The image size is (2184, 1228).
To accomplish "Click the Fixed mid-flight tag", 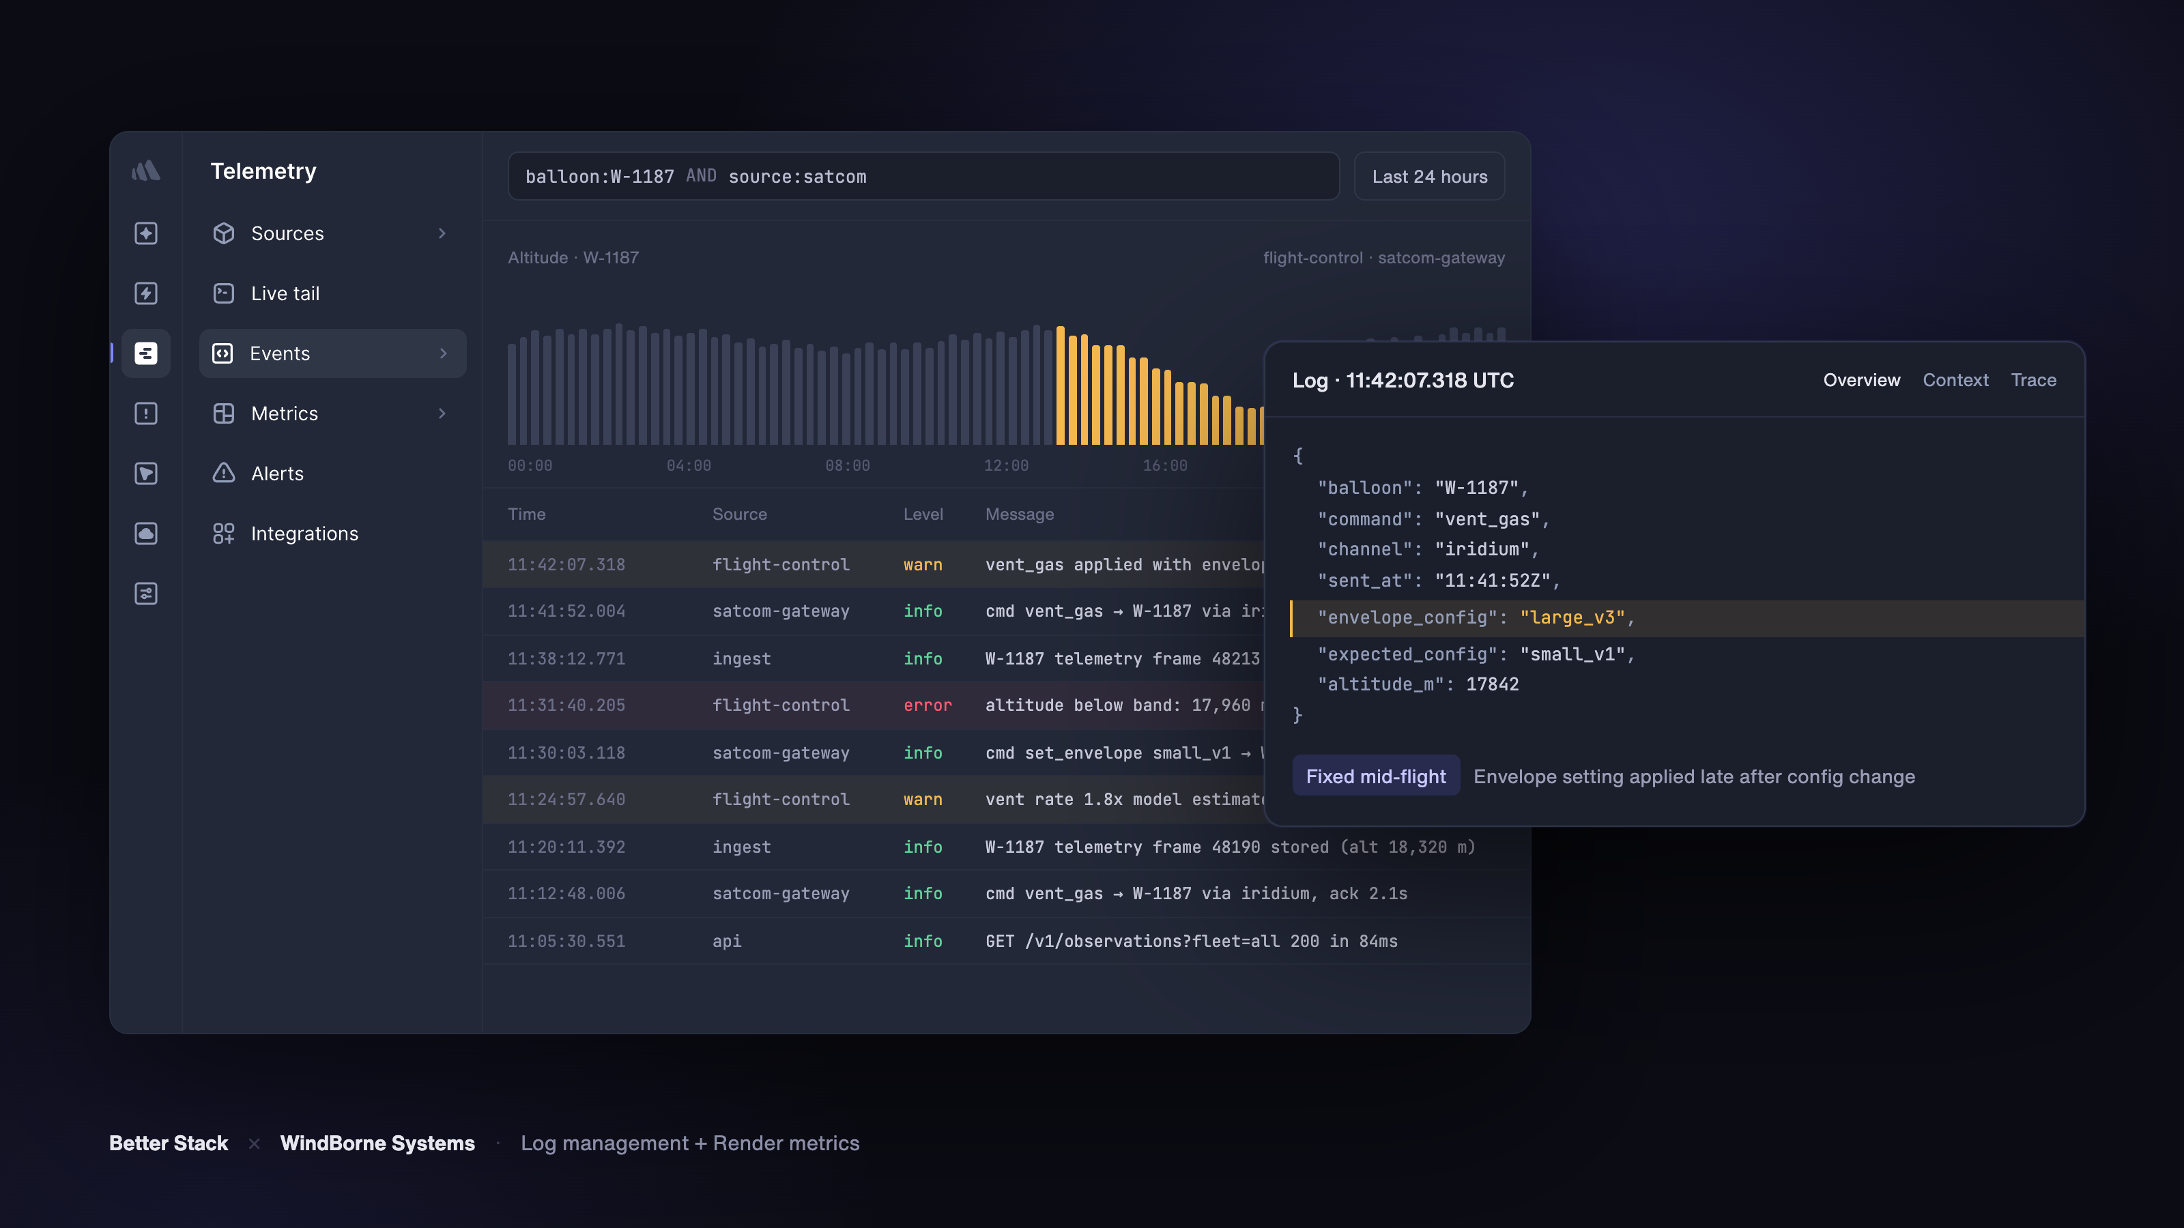I will (1375, 776).
